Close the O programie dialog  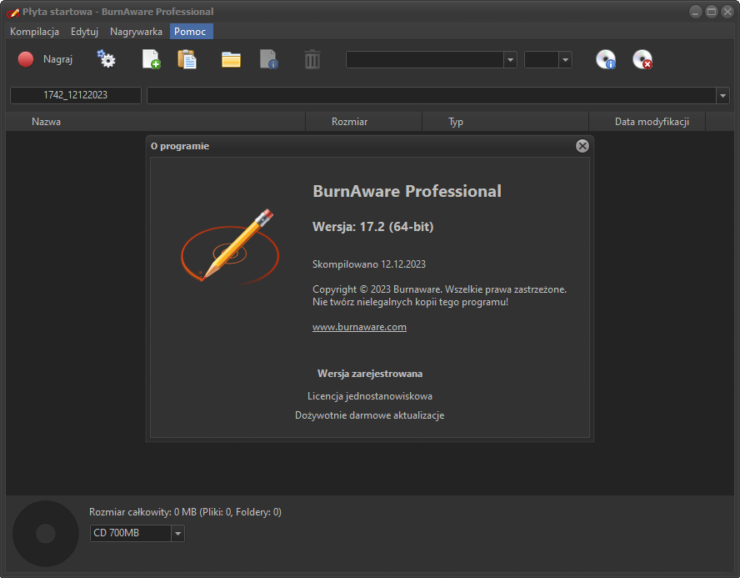tap(582, 146)
